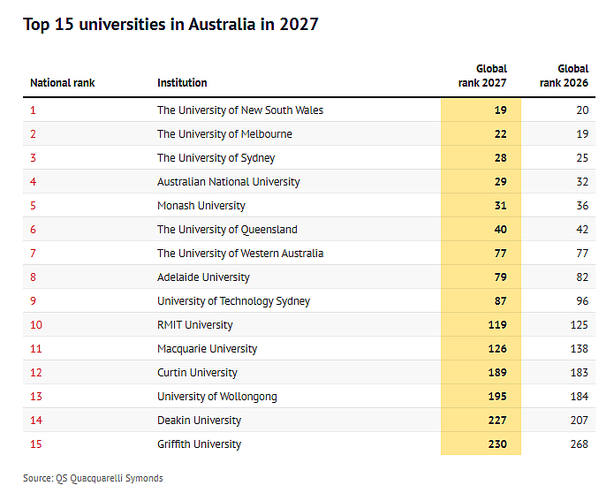Screen dimensions: 614x493
Task: Click 2026 rank '184' for Wollongong
Action: (580, 397)
